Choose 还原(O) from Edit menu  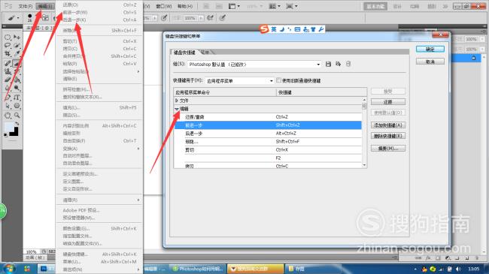pos(99,5)
